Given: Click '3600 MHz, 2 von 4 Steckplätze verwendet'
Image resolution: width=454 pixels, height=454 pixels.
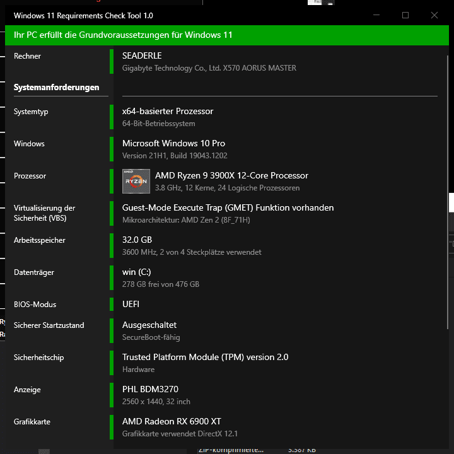Looking at the screenshot, I should [x=192, y=252].
